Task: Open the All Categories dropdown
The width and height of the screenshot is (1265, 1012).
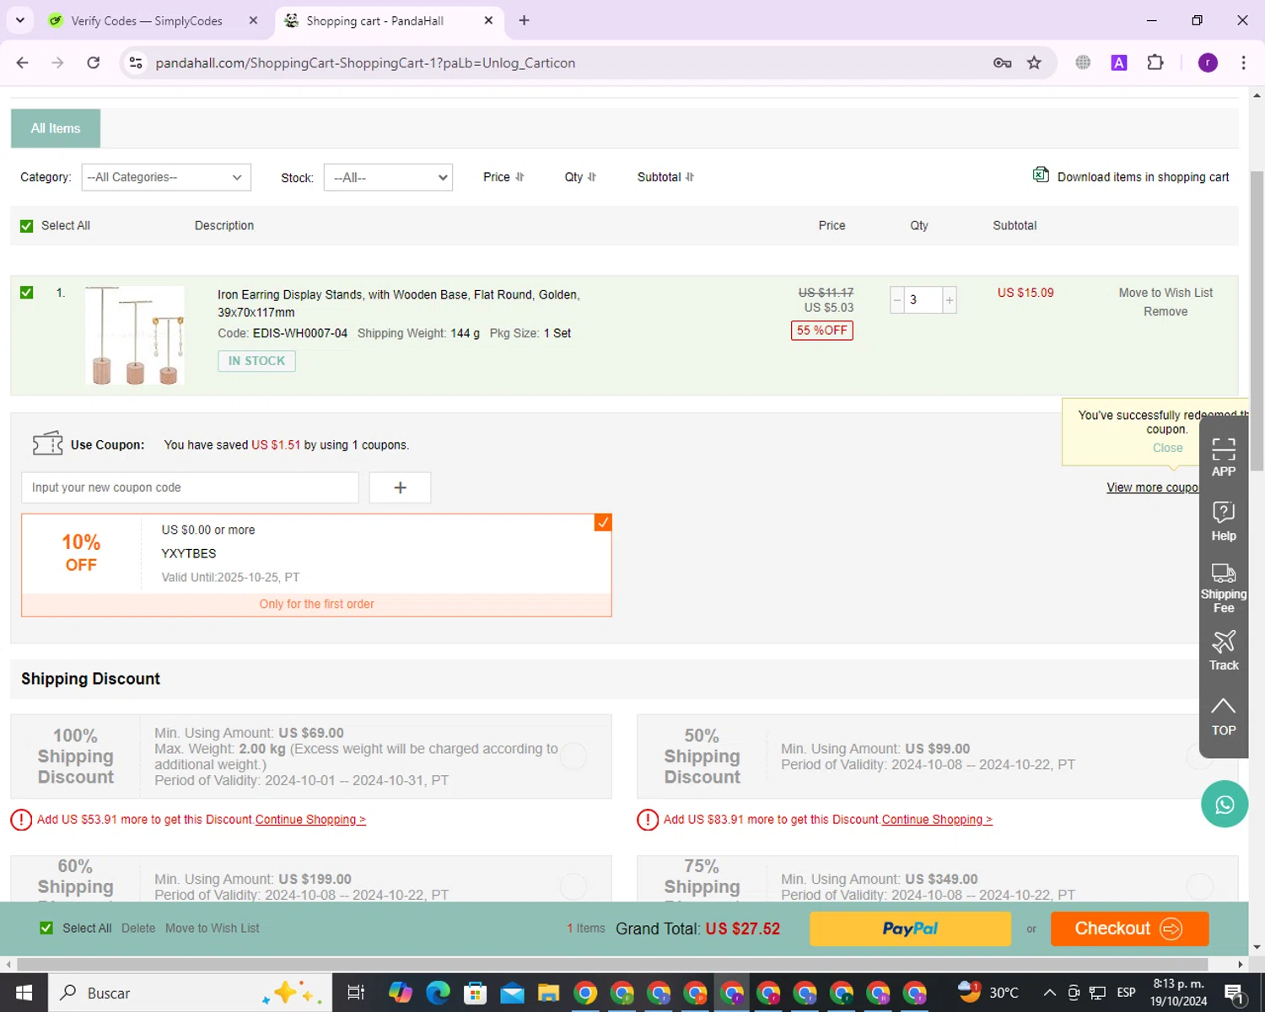Action: pos(166,177)
